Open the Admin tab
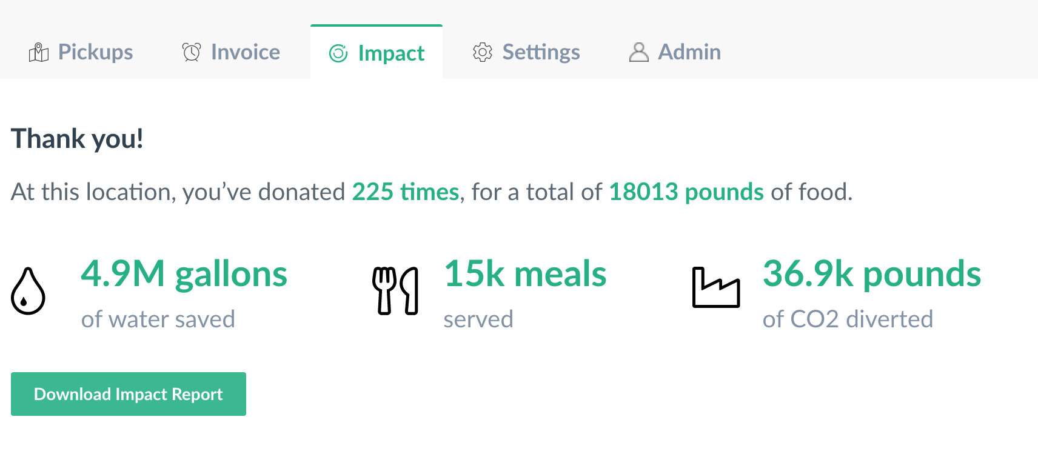This screenshot has height=451, width=1038. click(689, 52)
